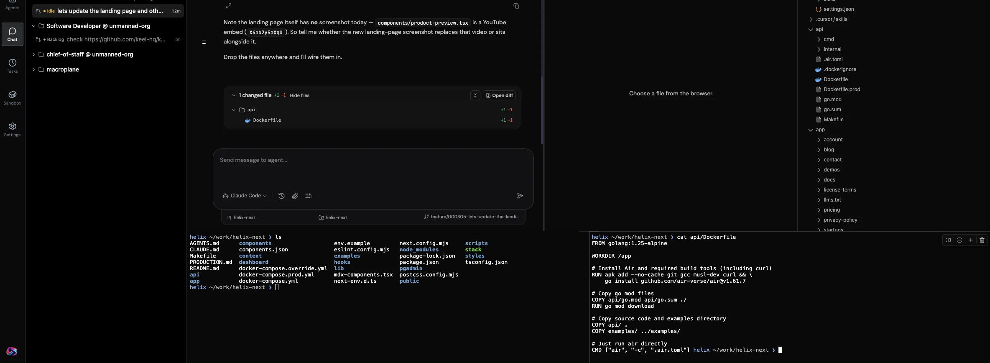Expand the blog folder under app
Image resolution: width=990 pixels, height=363 pixels.
[x=819, y=150]
